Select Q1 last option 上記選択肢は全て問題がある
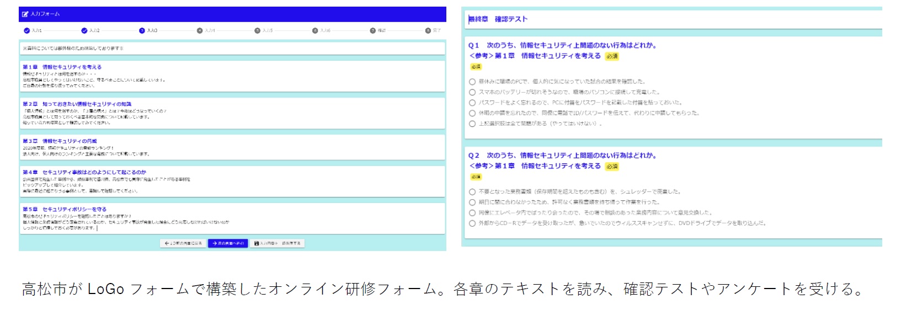 click(472, 124)
